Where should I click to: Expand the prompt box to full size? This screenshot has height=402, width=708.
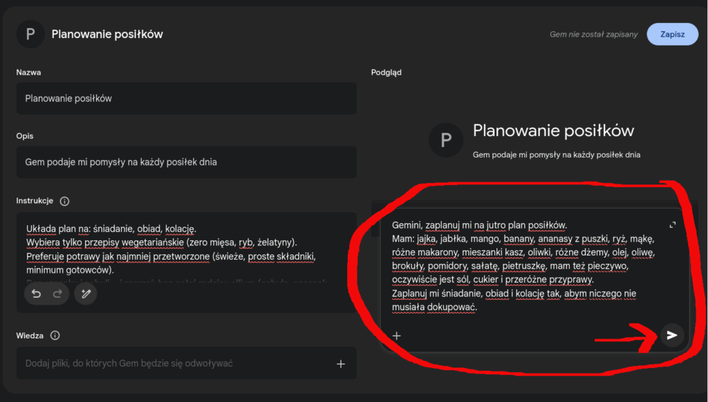pyautogui.click(x=673, y=224)
